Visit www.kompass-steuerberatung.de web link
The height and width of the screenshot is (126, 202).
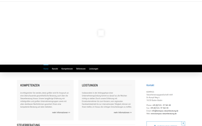point(164,114)
